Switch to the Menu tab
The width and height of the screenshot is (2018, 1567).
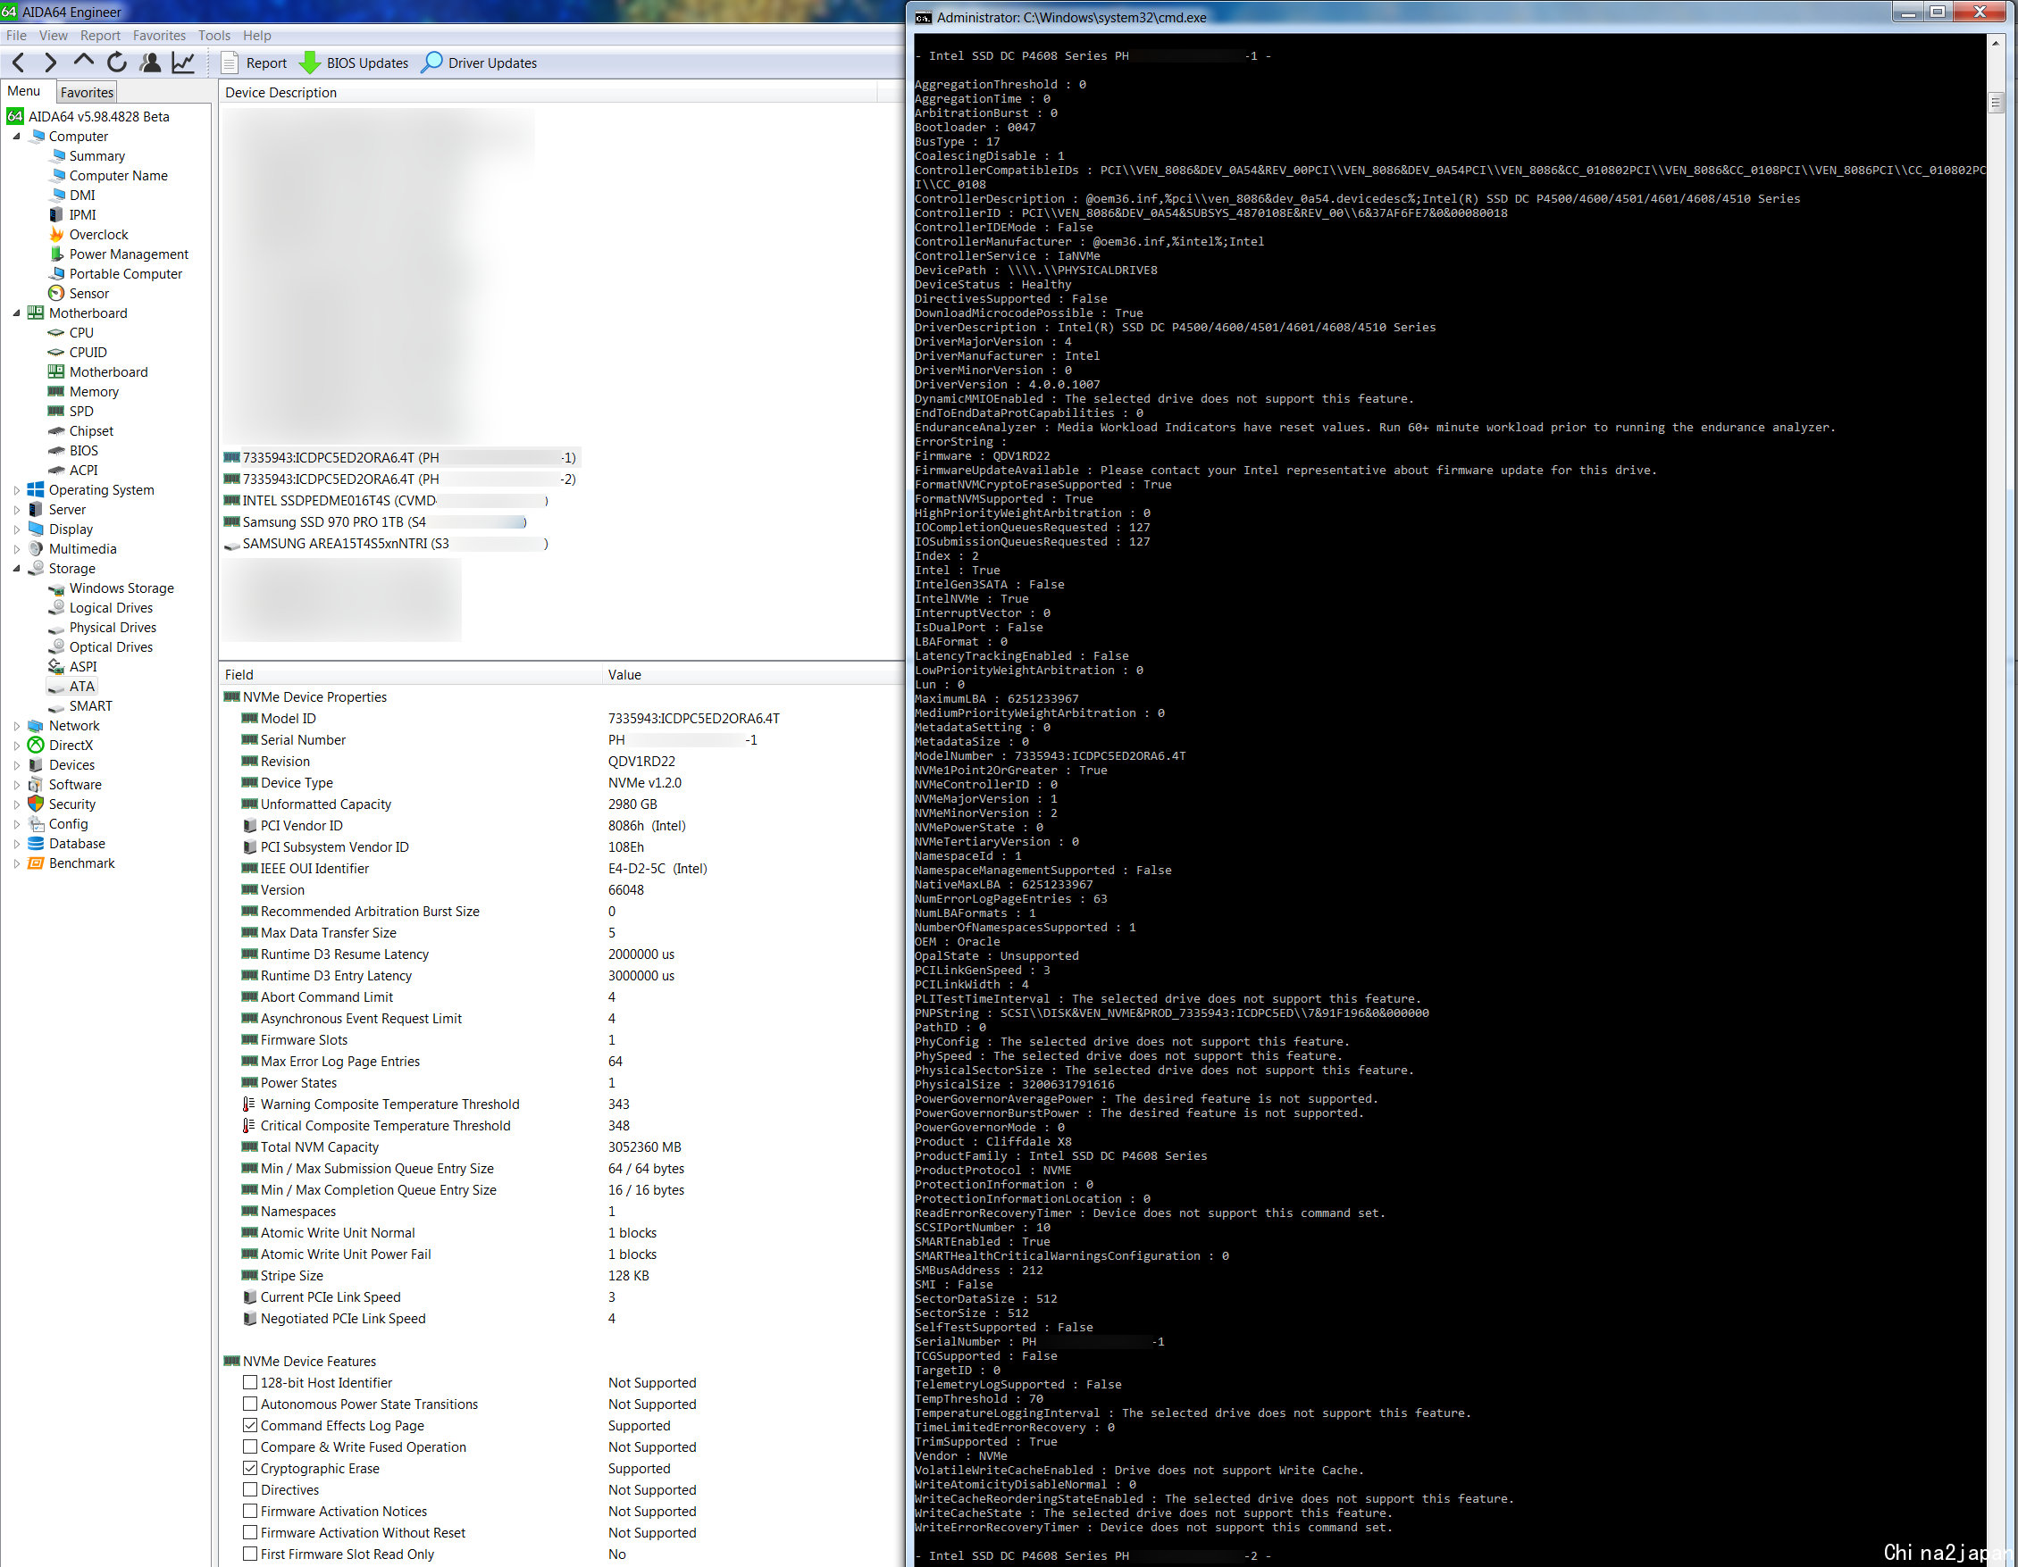(x=24, y=91)
